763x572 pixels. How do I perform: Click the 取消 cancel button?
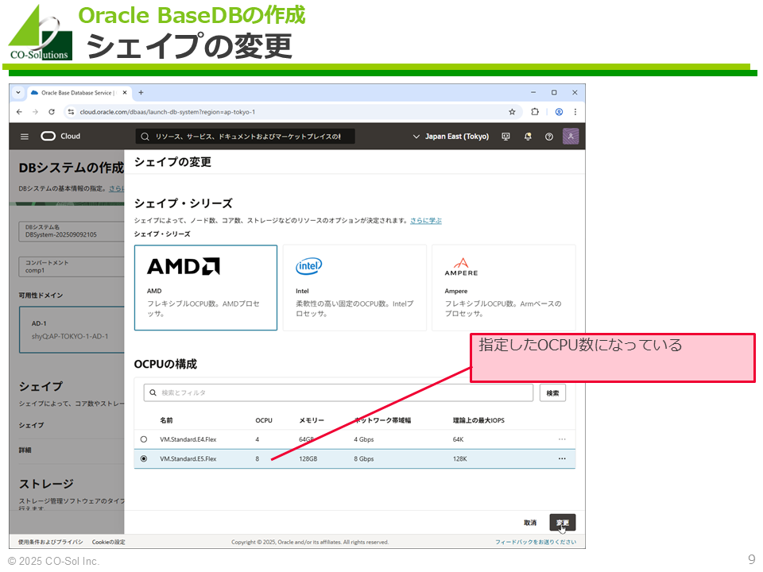click(x=530, y=523)
